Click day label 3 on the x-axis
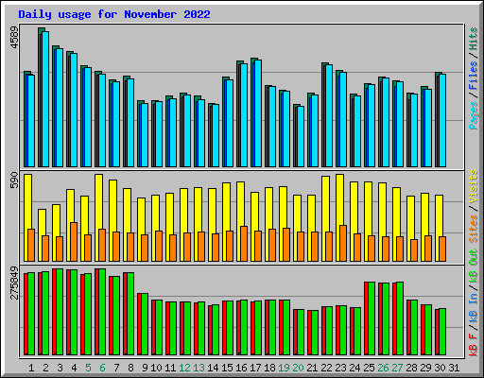 60,368
